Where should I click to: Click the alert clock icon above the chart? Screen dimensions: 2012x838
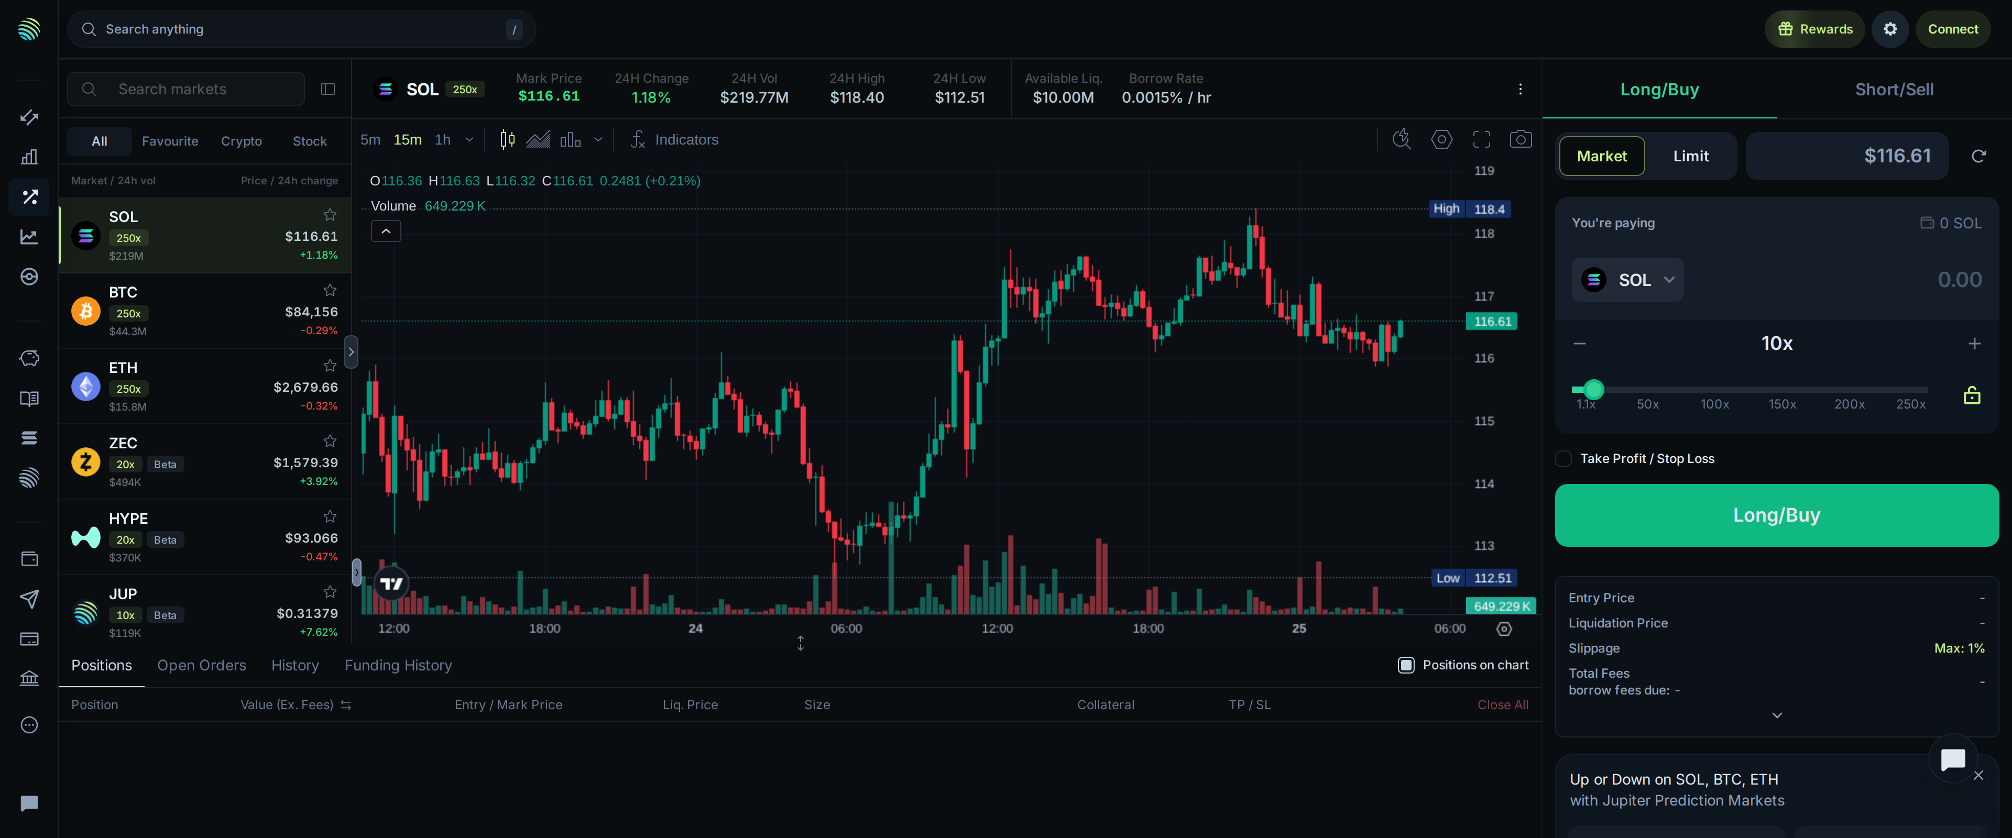point(1402,140)
